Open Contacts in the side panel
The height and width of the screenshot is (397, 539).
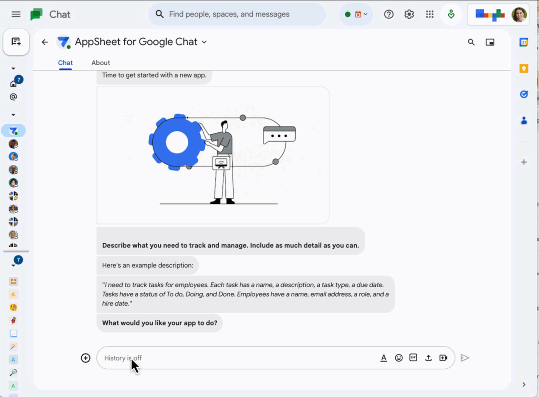(524, 121)
